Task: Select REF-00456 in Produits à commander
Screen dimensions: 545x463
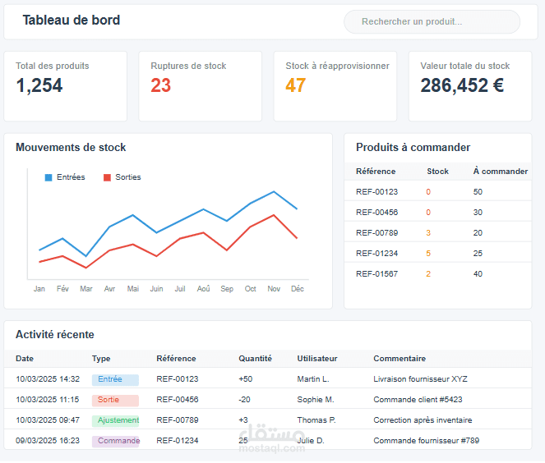Action: 376,212
